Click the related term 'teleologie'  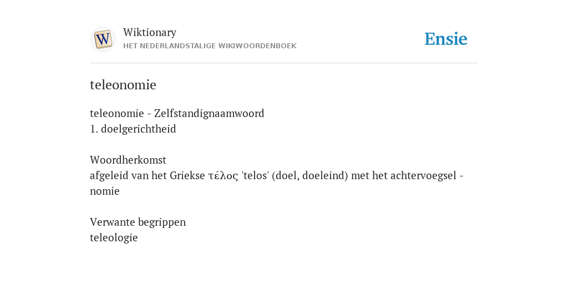point(114,237)
